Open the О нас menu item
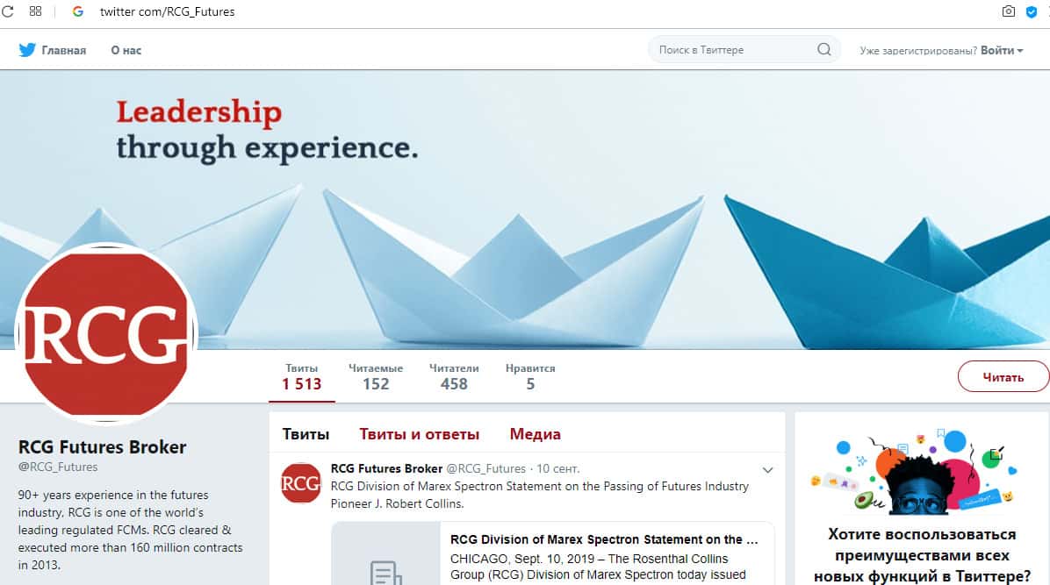 click(126, 50)
